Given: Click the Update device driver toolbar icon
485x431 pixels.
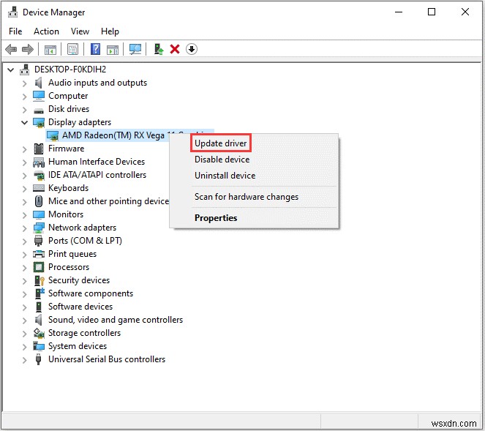Looking at the screenshot, I should point(159,49).
